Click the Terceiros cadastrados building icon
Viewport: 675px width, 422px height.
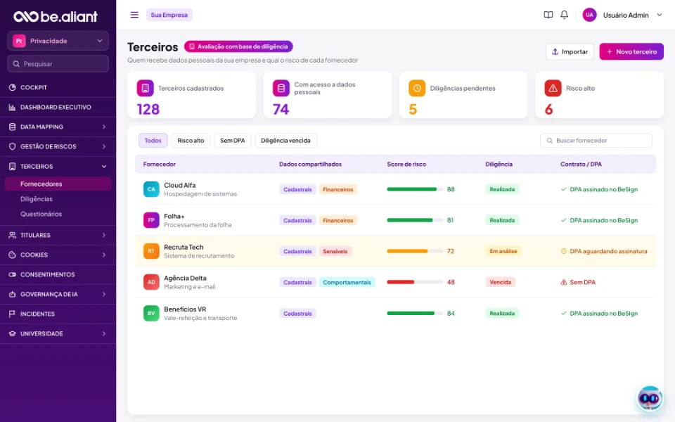(x=145, y=89)
